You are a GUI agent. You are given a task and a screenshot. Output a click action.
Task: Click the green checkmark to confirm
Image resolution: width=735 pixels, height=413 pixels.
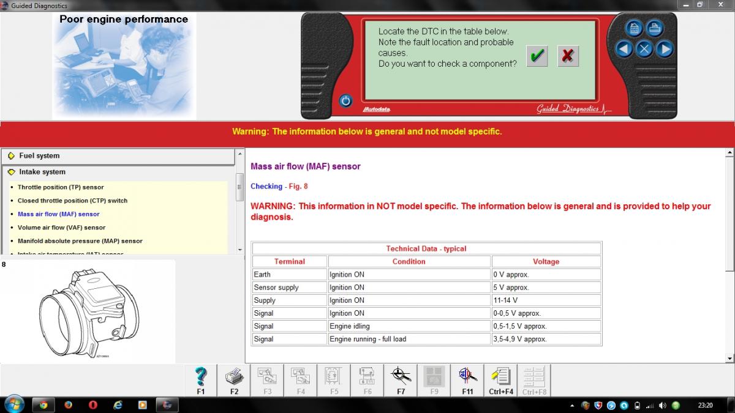click(x=537, y=56)
